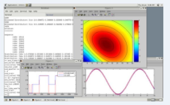Open Debug menu in MATLAB main window
Image resolution: width=170 pixels, height=105 pixels.
pos(16,11)
